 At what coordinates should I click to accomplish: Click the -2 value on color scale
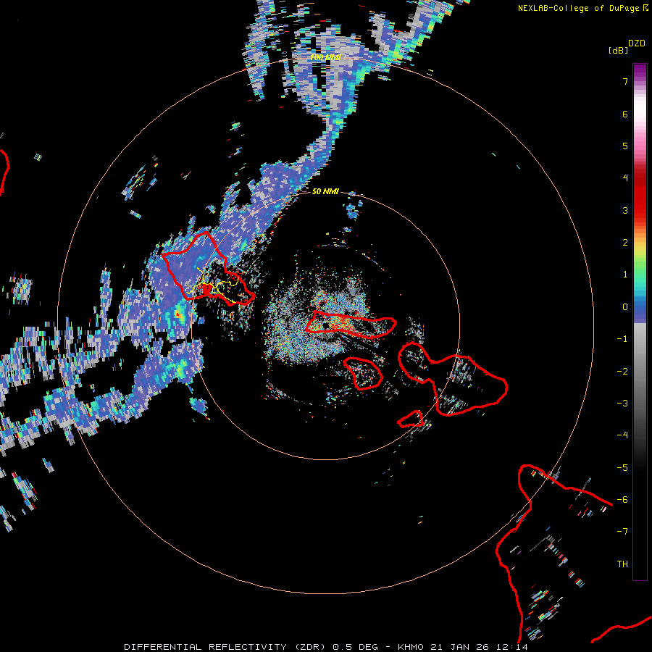[622, 372]
